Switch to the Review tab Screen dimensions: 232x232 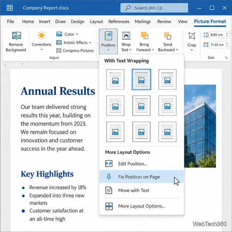pyautogui.click(x=164, y=21)
